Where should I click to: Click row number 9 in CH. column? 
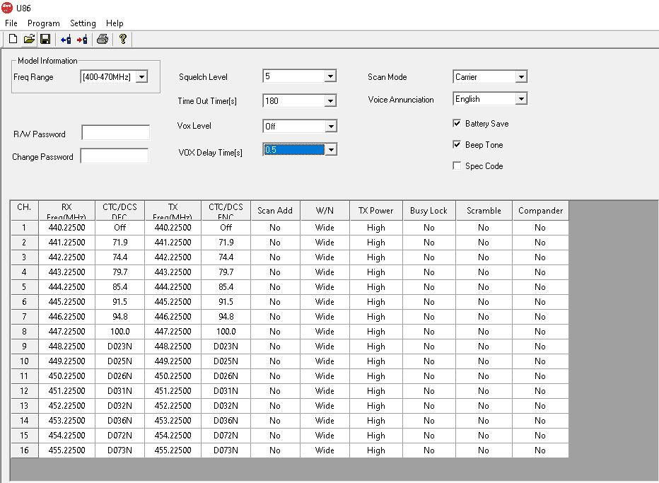pos(24,347)
